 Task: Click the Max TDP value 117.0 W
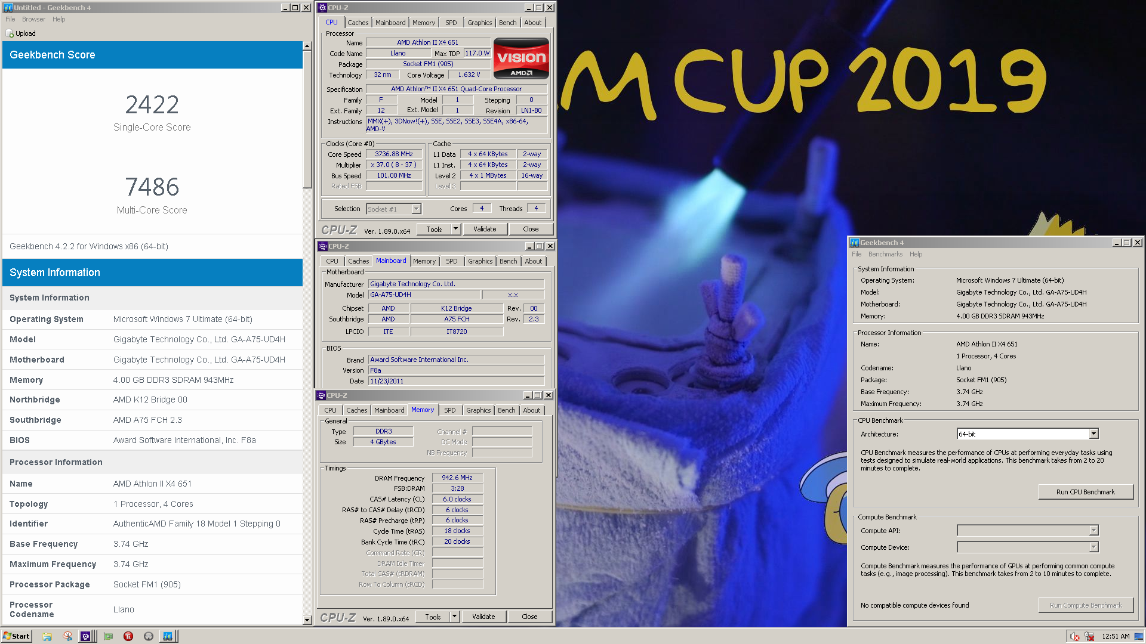pyautogui.click(x=478, y=53)
